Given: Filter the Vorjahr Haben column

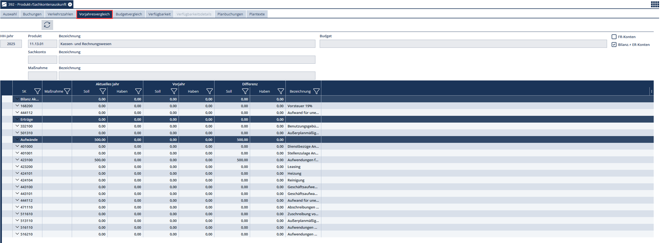Looking at the screenshot, I should coord(209,92).
